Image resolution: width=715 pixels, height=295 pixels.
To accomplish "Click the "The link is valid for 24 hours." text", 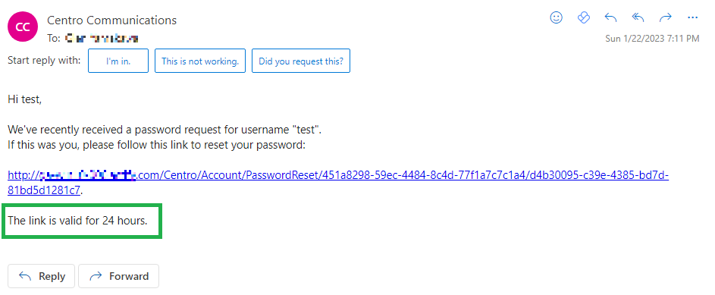I will 78,221.
